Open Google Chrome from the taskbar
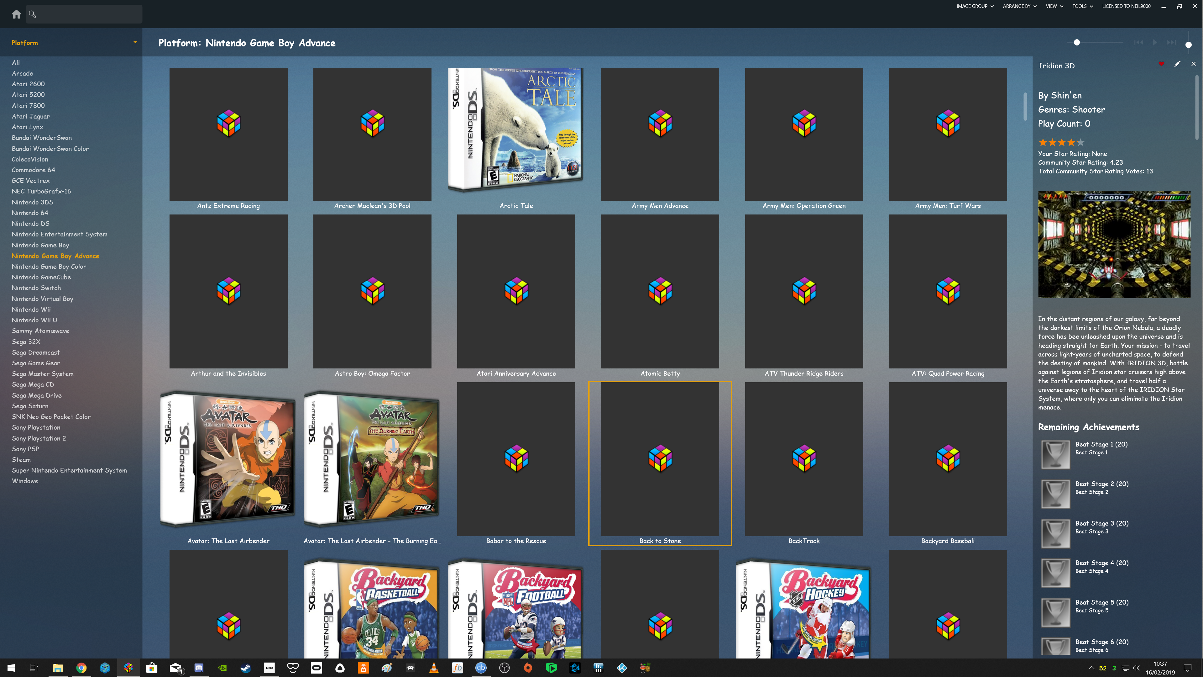Viewport: 1203px width, 677px height. (81, 668)
